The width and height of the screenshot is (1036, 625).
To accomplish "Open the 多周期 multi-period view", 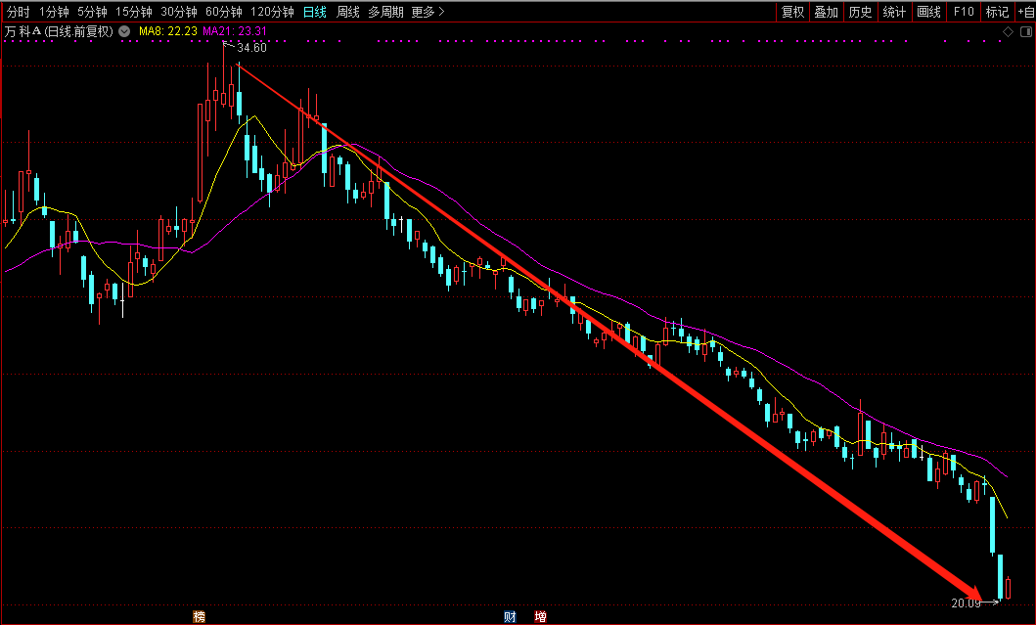I will [385, 12].
